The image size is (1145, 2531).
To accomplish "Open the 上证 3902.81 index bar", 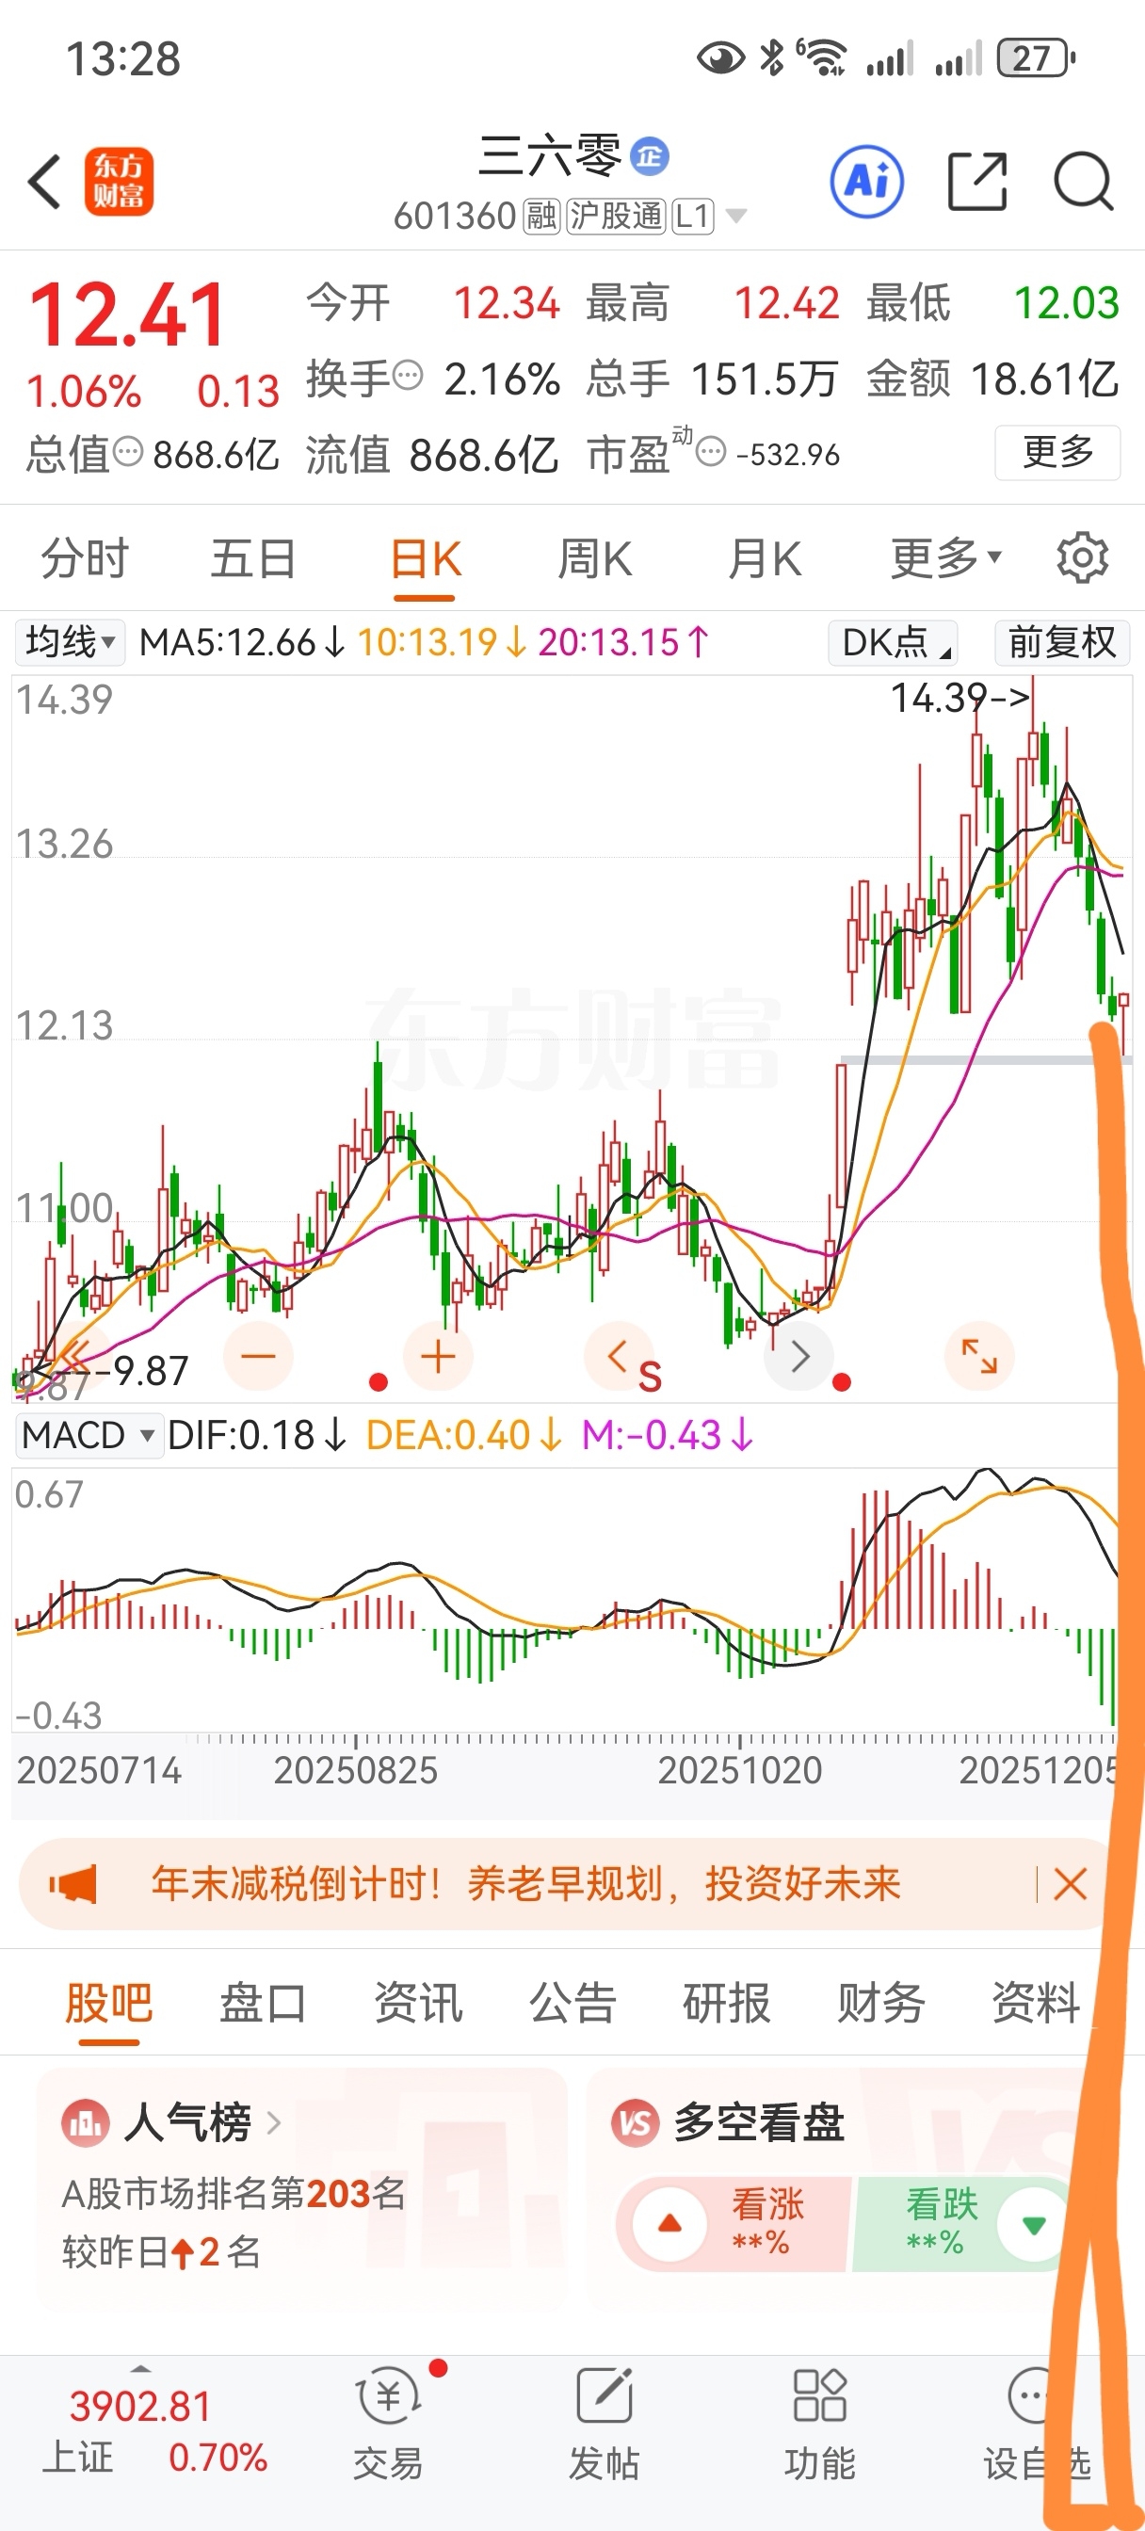I will click(x=154, y=2431).
